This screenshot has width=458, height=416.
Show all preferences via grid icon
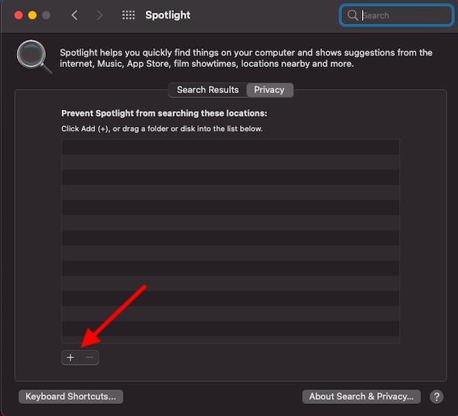[128, 15]
